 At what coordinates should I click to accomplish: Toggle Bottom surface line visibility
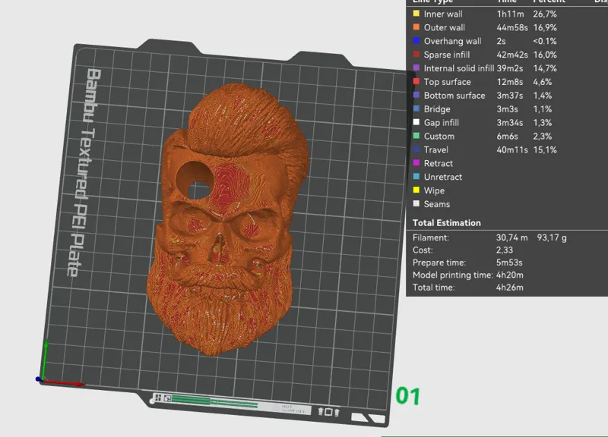[x=416, y=95]
